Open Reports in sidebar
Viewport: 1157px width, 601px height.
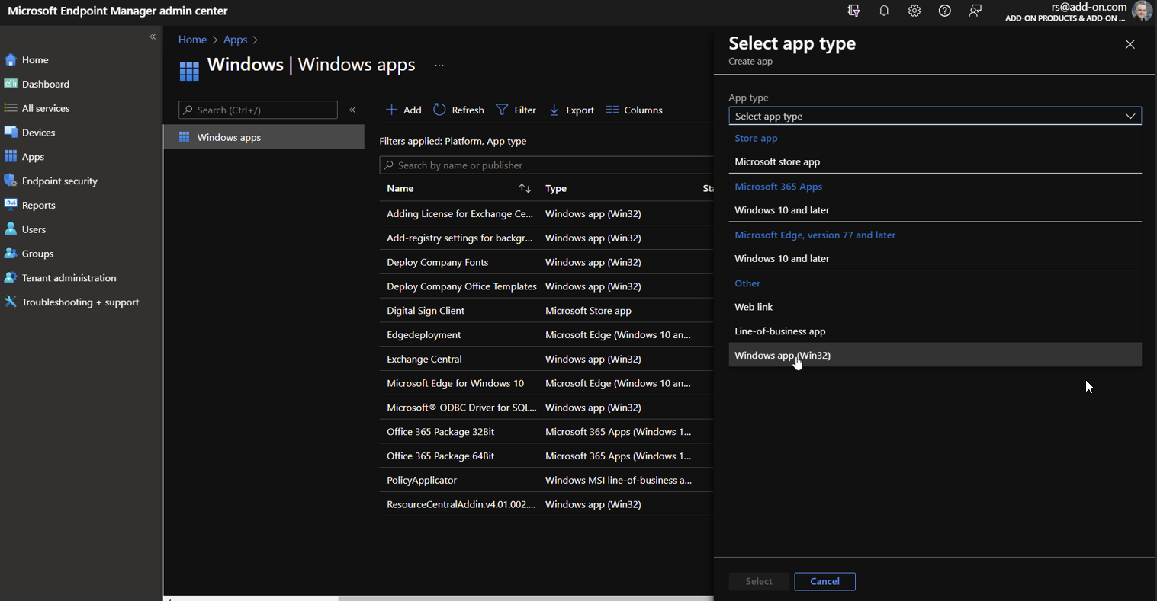pos(38,206)
